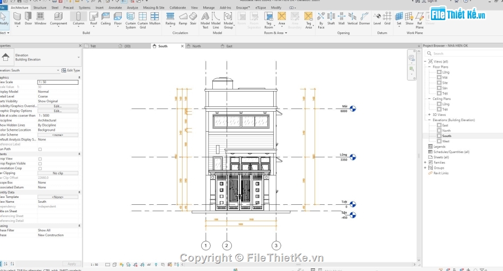Open the Elevation type selector dropdown
The width and height of the screenshot is (503, 271).
click(x=78, y=57)
